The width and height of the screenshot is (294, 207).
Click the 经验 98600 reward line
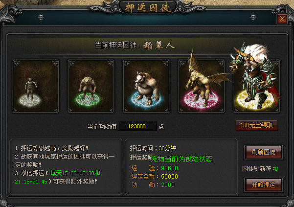pyautogui.click(x=155, y=168)
